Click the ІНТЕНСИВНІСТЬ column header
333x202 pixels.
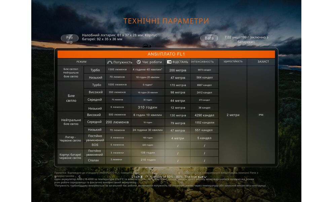coord(202,62)
